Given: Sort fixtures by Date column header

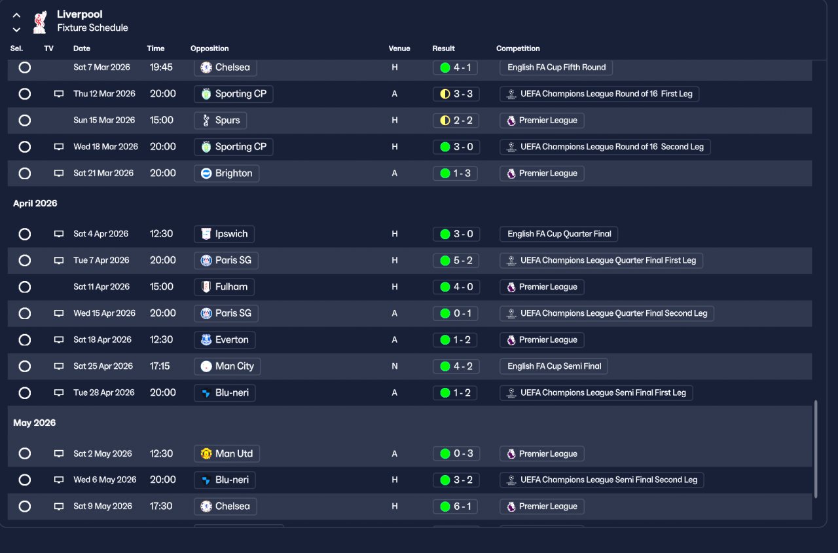Looking at the screenshot, I should [x=82, y=48].
